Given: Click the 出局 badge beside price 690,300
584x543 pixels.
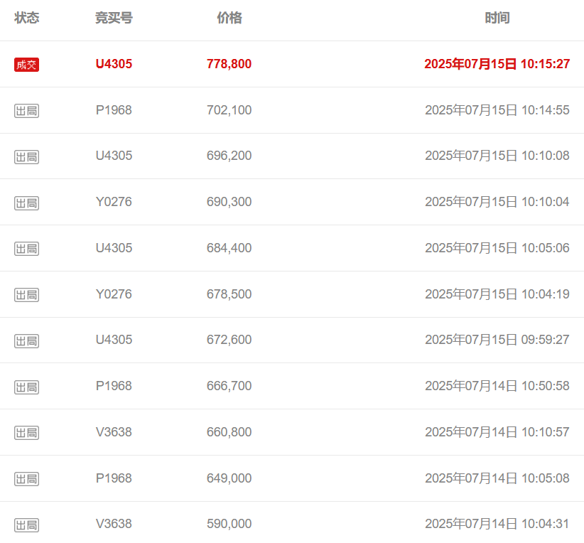Looking at the screenshot, I should pos(26,203).
